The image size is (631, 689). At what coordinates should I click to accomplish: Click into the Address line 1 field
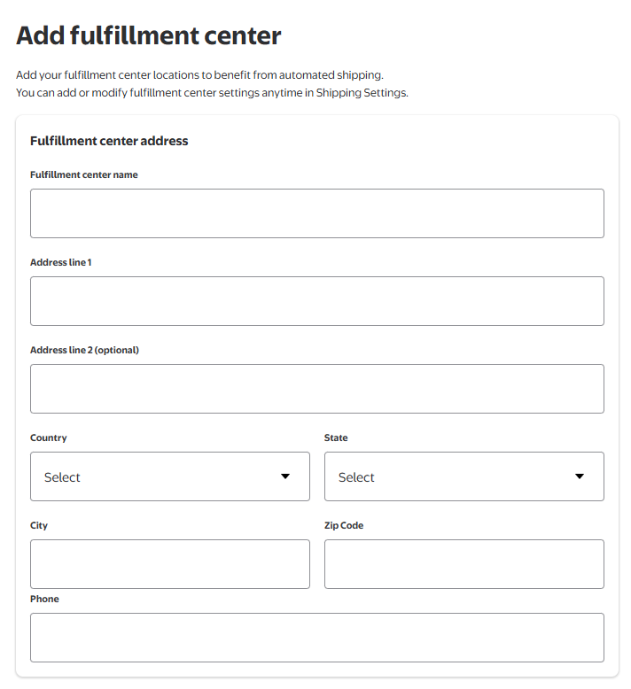(317, 301)
